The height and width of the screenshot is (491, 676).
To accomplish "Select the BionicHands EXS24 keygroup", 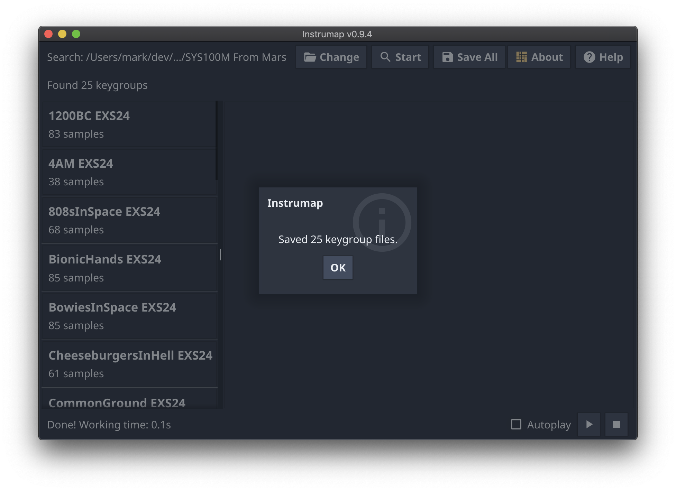I will (129, 268).
